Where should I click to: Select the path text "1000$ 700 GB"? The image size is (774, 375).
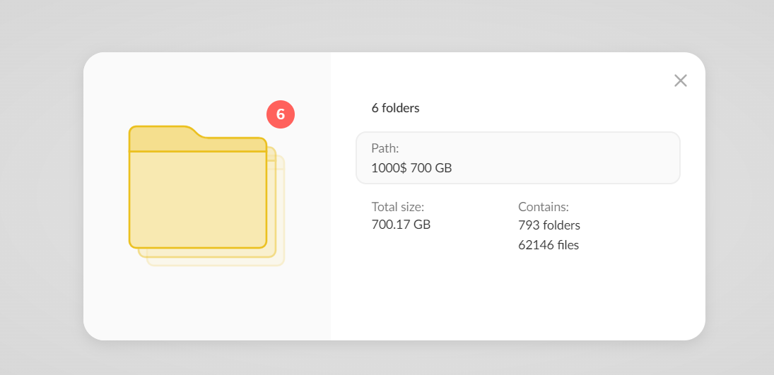pos(411,168)
